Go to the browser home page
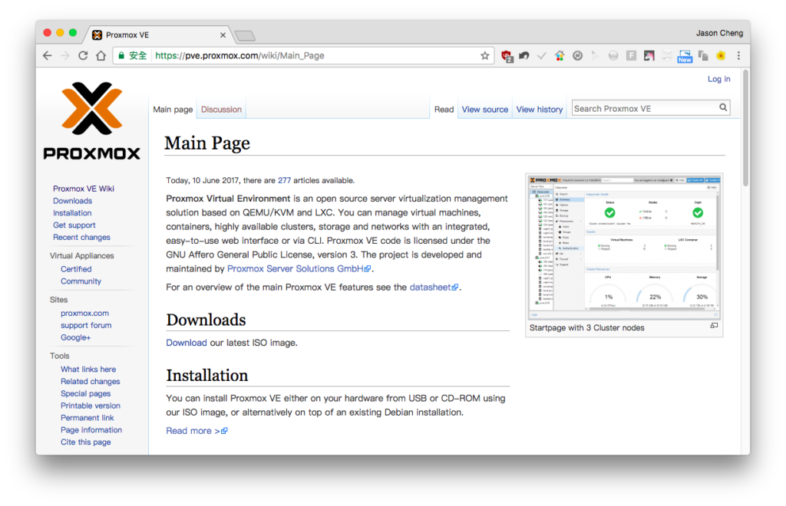 [x=101, y=55]
